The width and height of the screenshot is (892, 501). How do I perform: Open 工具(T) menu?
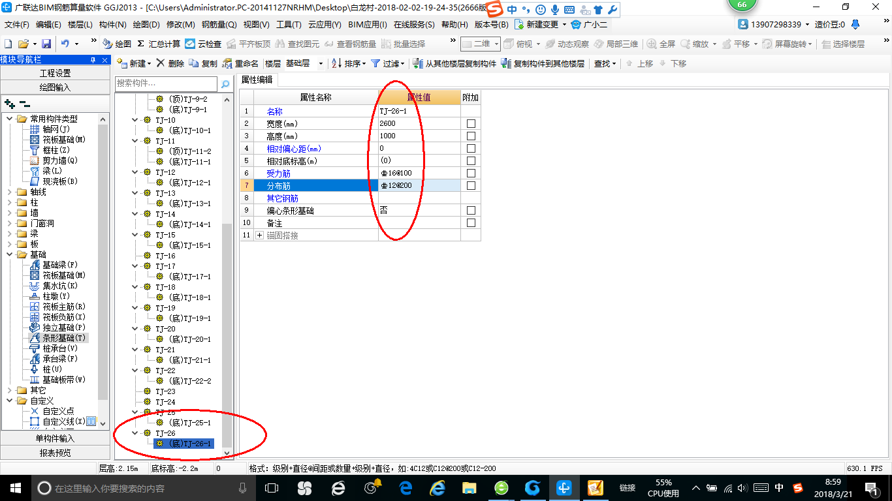pos(289,24)
